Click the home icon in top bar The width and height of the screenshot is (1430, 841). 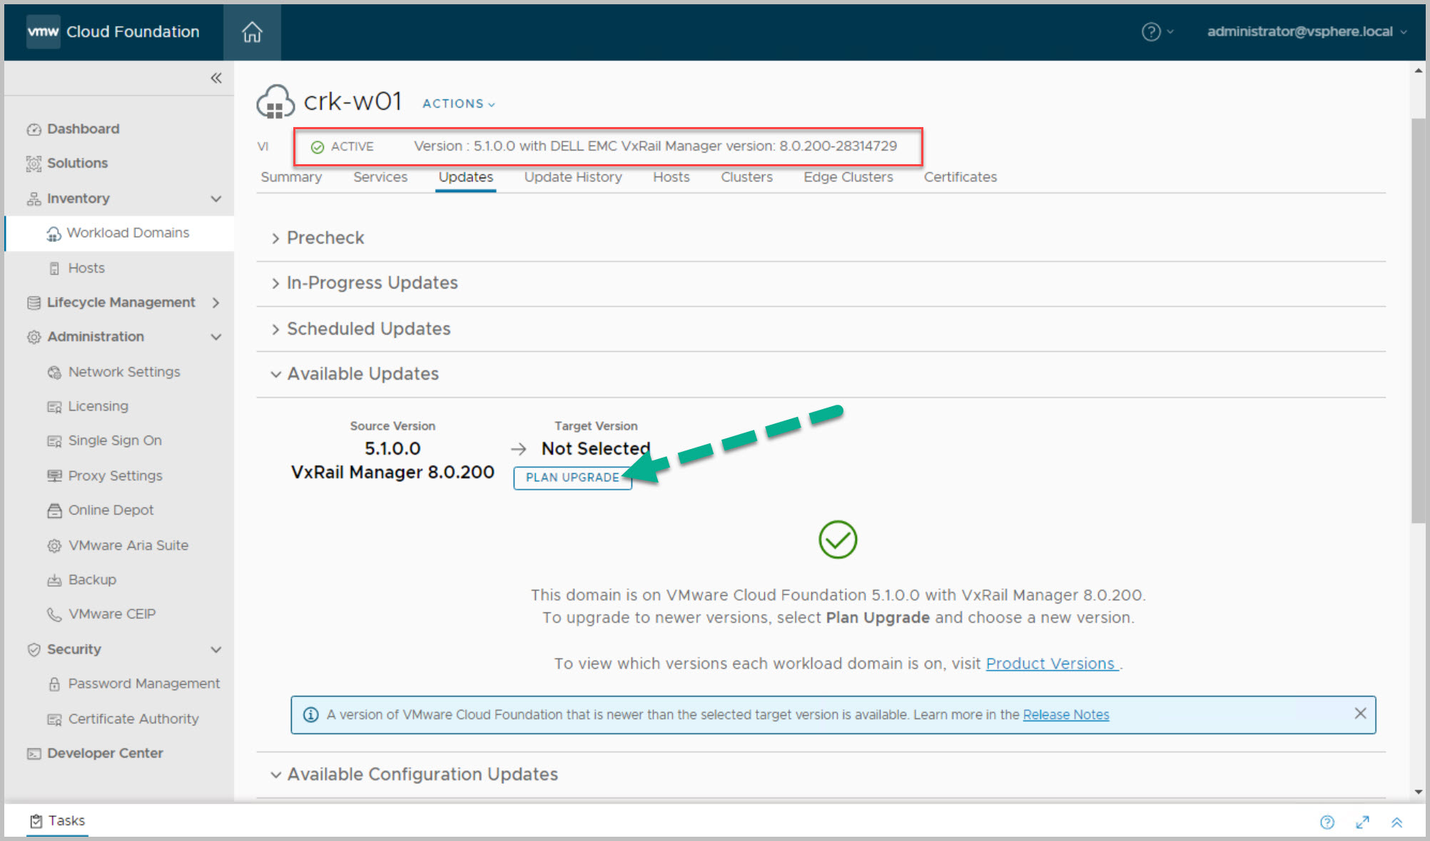[x=252, y=32]
